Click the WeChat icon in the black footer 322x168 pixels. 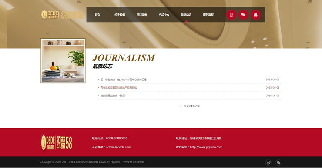tap(278, 163)
